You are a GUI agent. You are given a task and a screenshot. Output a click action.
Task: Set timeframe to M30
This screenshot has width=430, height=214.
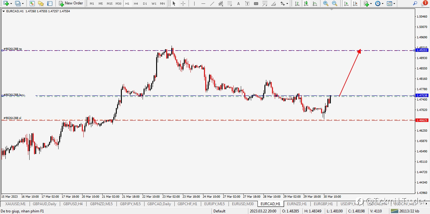point(118,3)
